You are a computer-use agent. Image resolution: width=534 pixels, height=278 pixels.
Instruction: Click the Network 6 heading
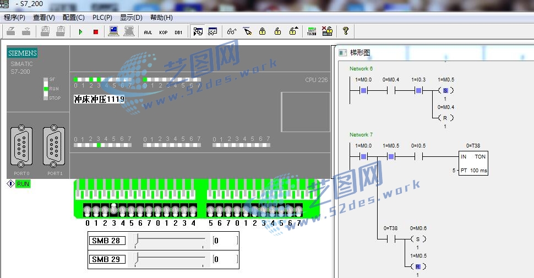361,68
